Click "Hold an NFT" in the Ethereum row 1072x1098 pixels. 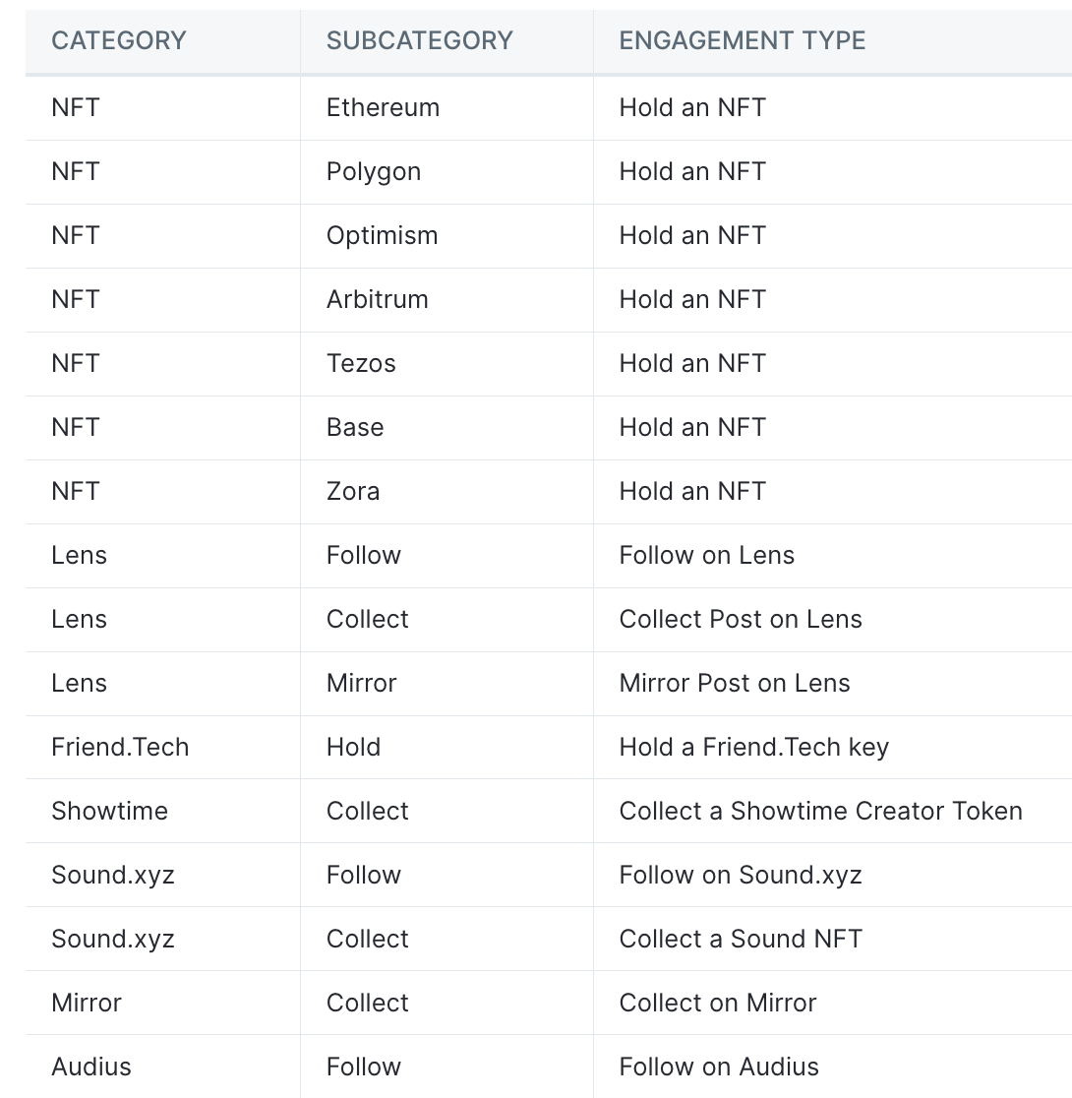click(692, 108)
